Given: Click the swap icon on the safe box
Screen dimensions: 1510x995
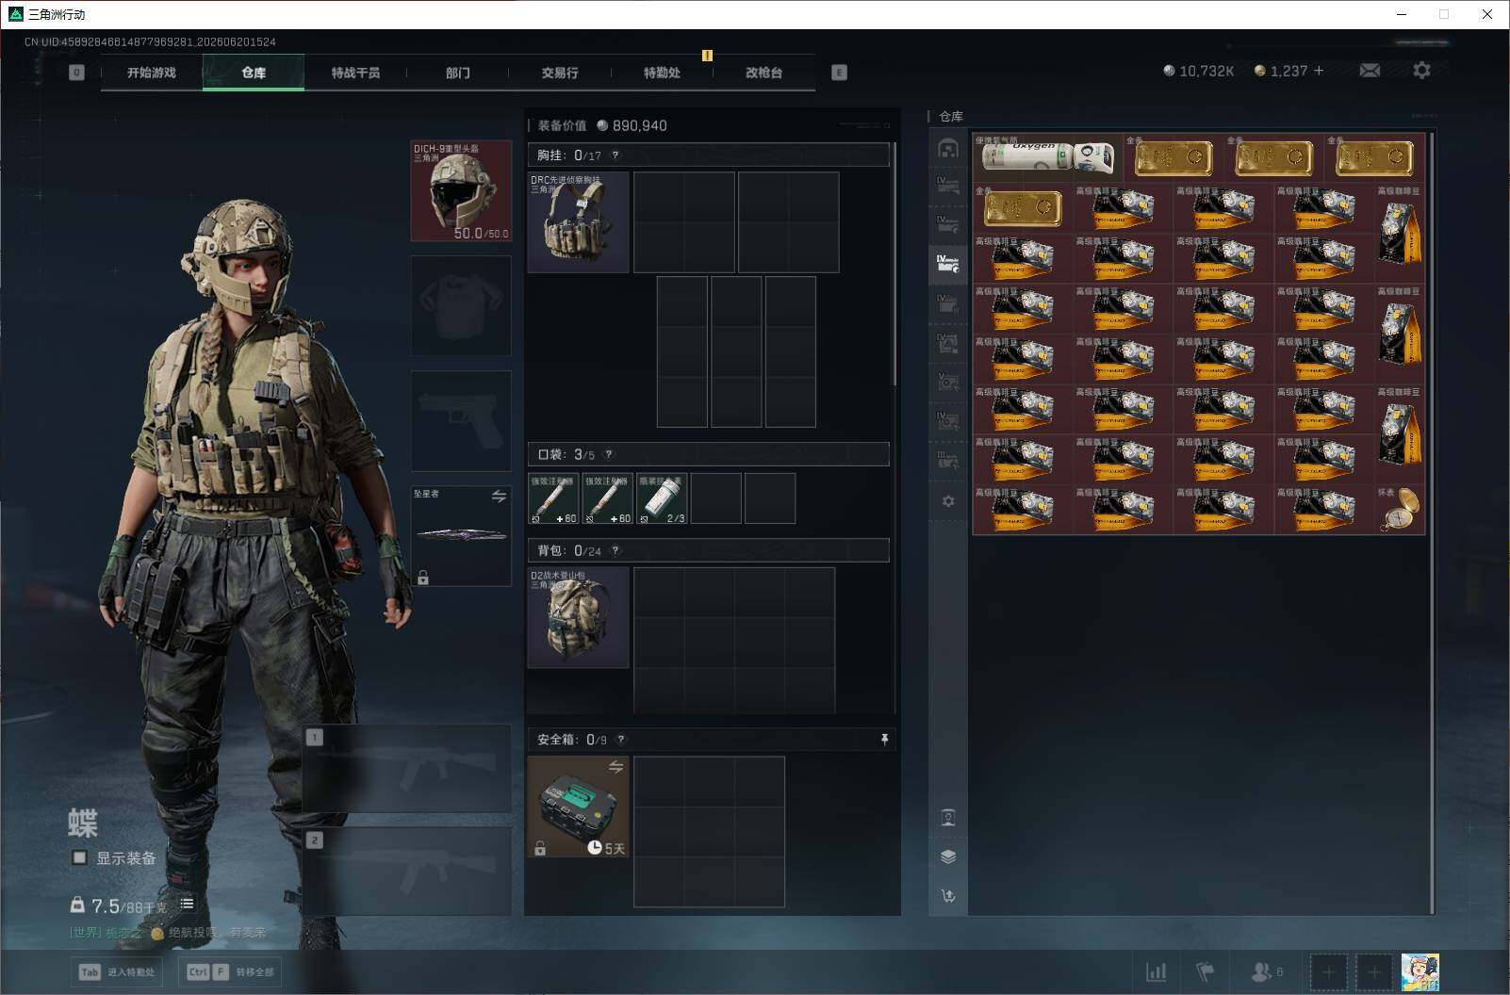Looking at the screenshot, I should coord(615,767).
